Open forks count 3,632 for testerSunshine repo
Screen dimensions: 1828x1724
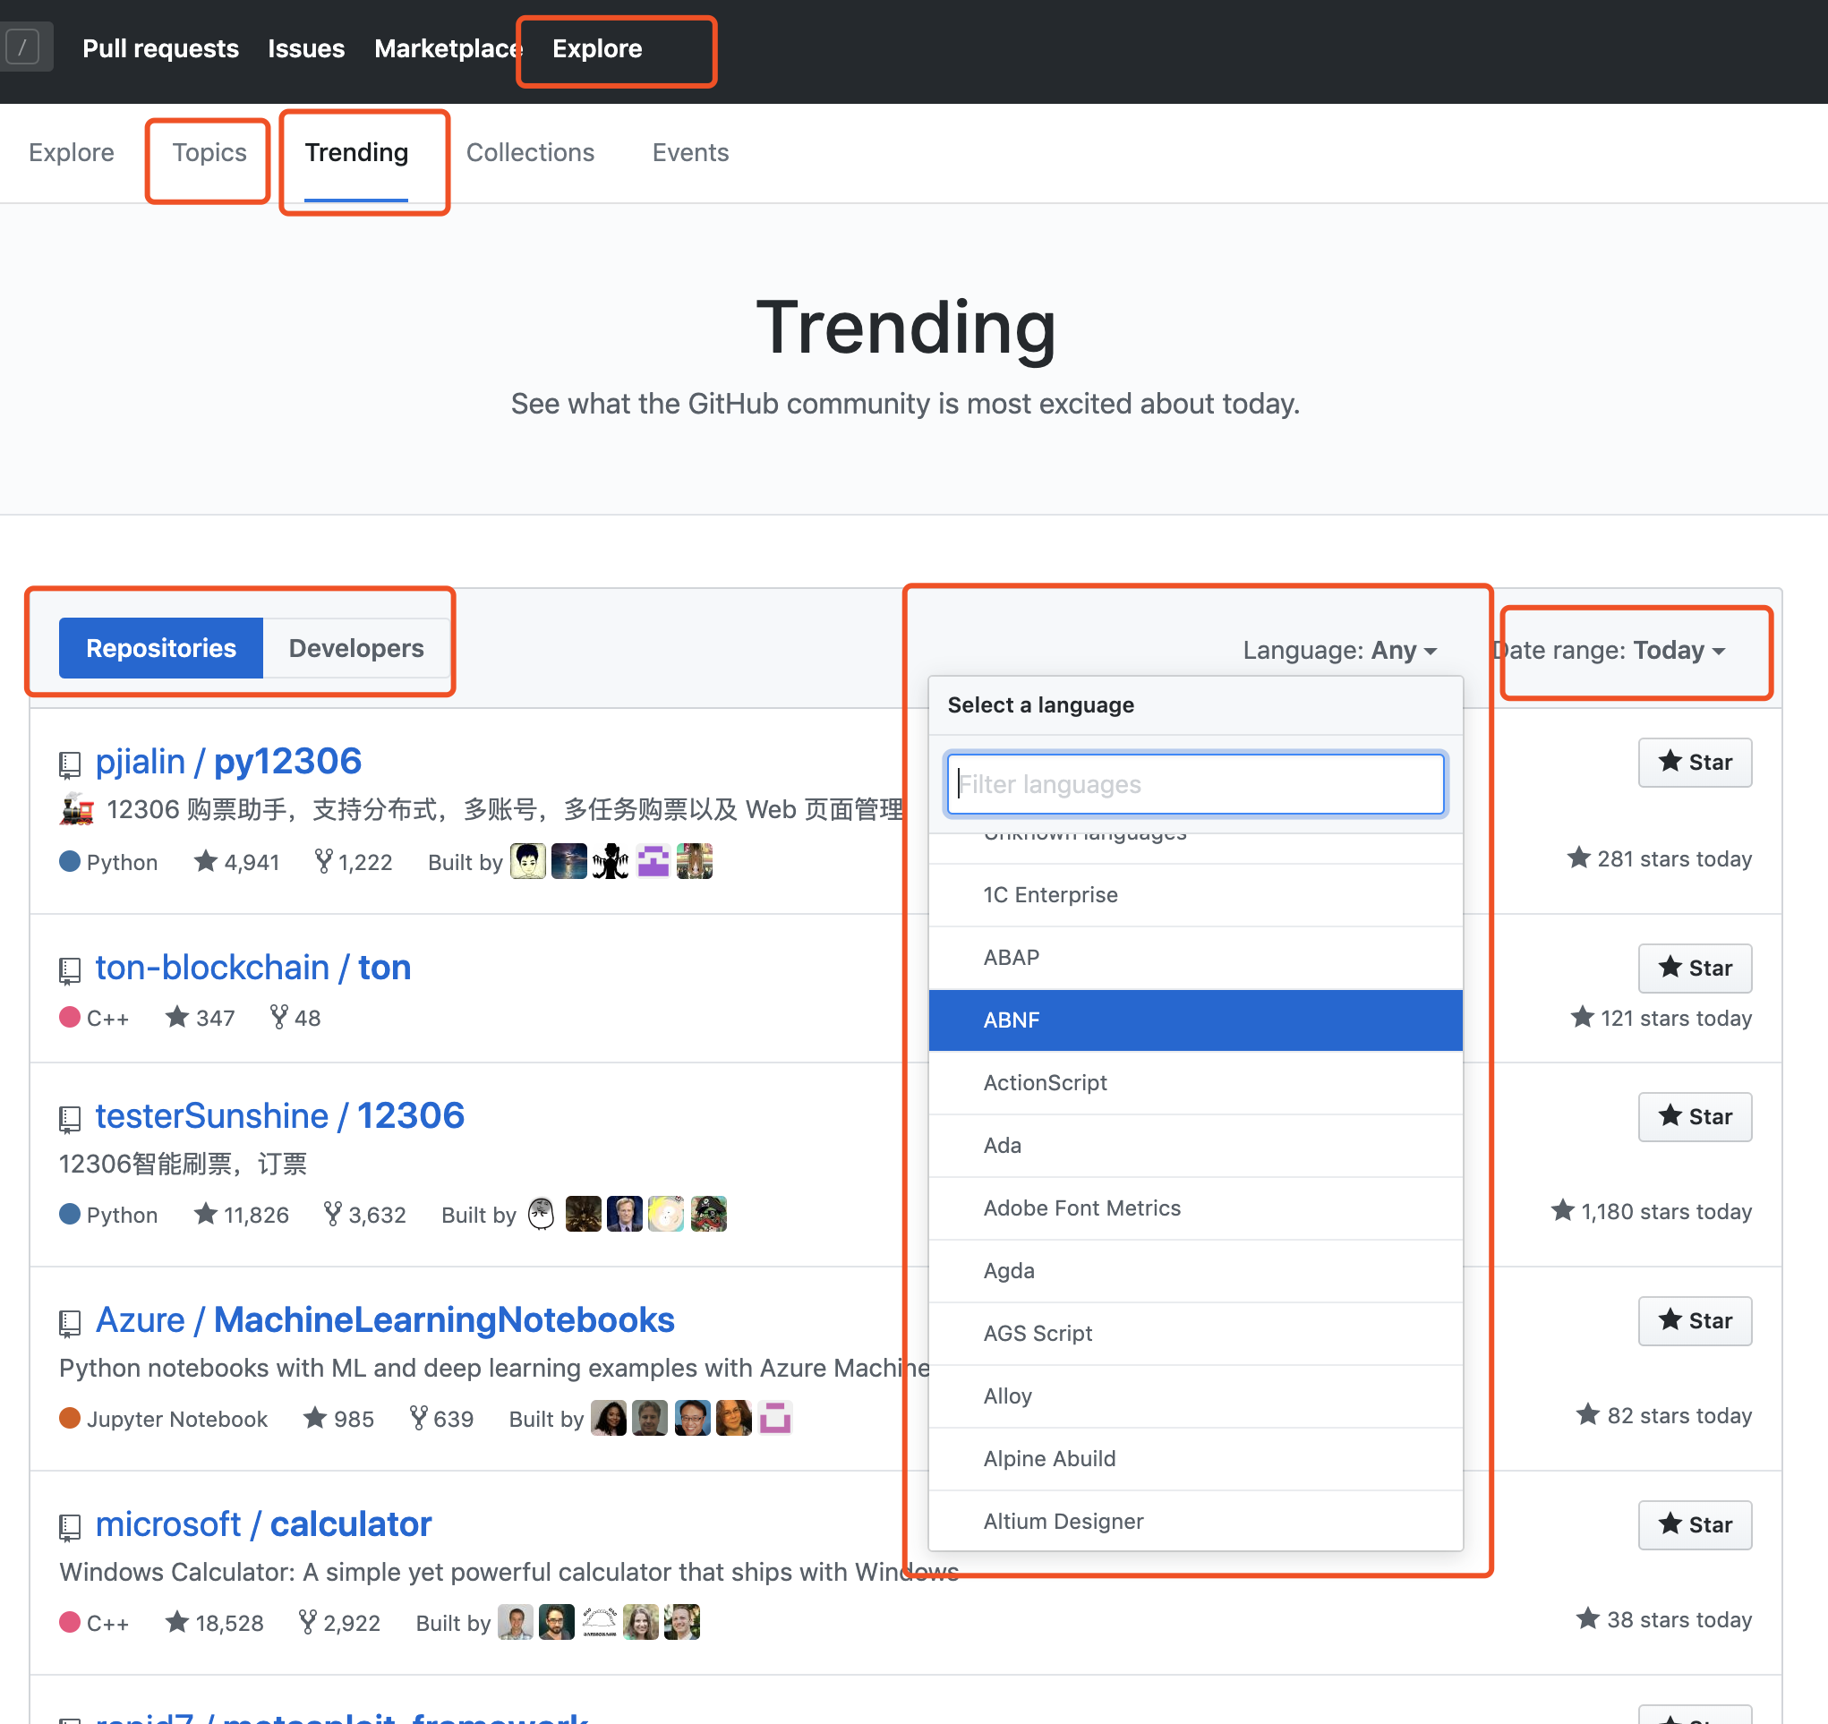pyautogui.click(x=364, y=1214)
